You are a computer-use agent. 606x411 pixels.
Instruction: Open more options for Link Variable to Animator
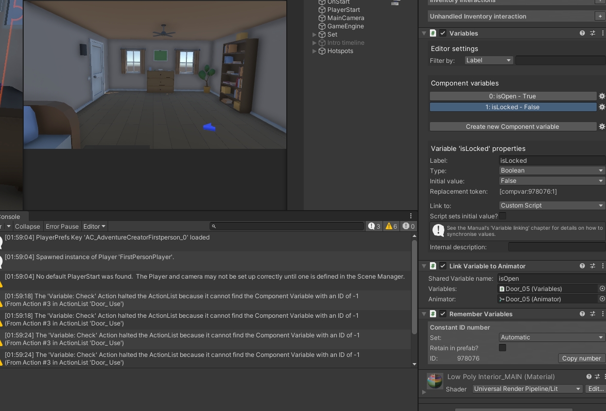click(x=602, y=266)
